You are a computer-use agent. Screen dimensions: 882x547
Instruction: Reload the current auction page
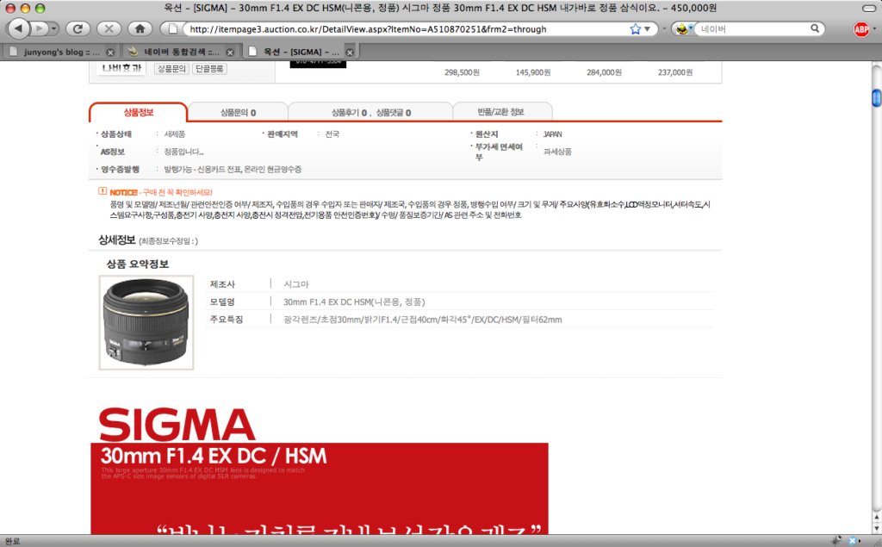tap(78, 28)
